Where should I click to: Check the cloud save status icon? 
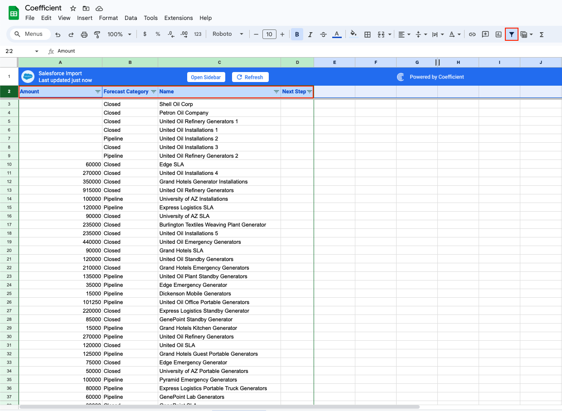(x=99, y=8)
